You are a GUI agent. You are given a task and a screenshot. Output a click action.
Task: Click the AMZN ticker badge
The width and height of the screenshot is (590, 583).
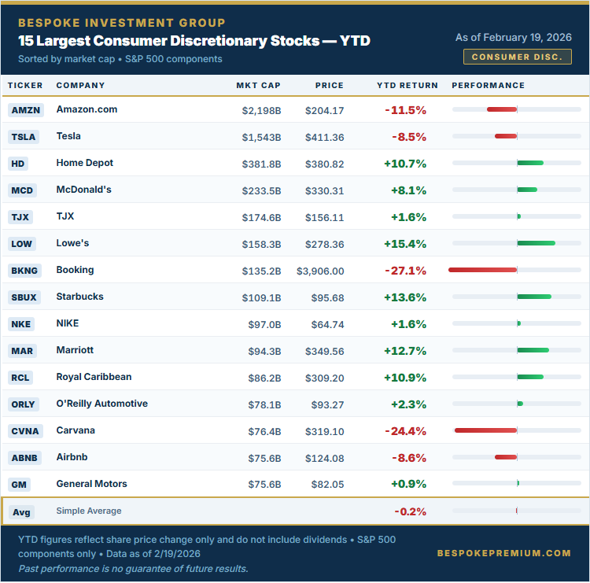25,110
